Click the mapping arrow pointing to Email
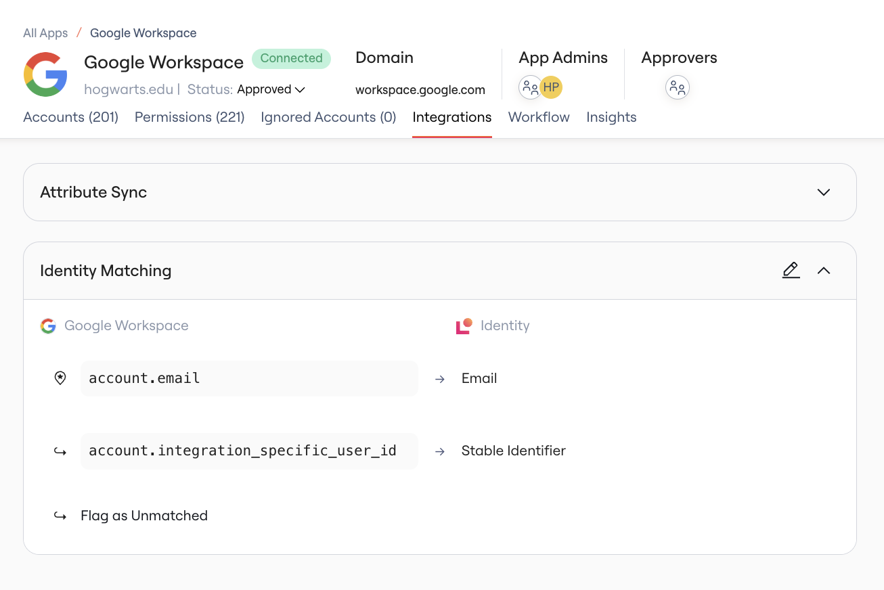 pos(440,379)
